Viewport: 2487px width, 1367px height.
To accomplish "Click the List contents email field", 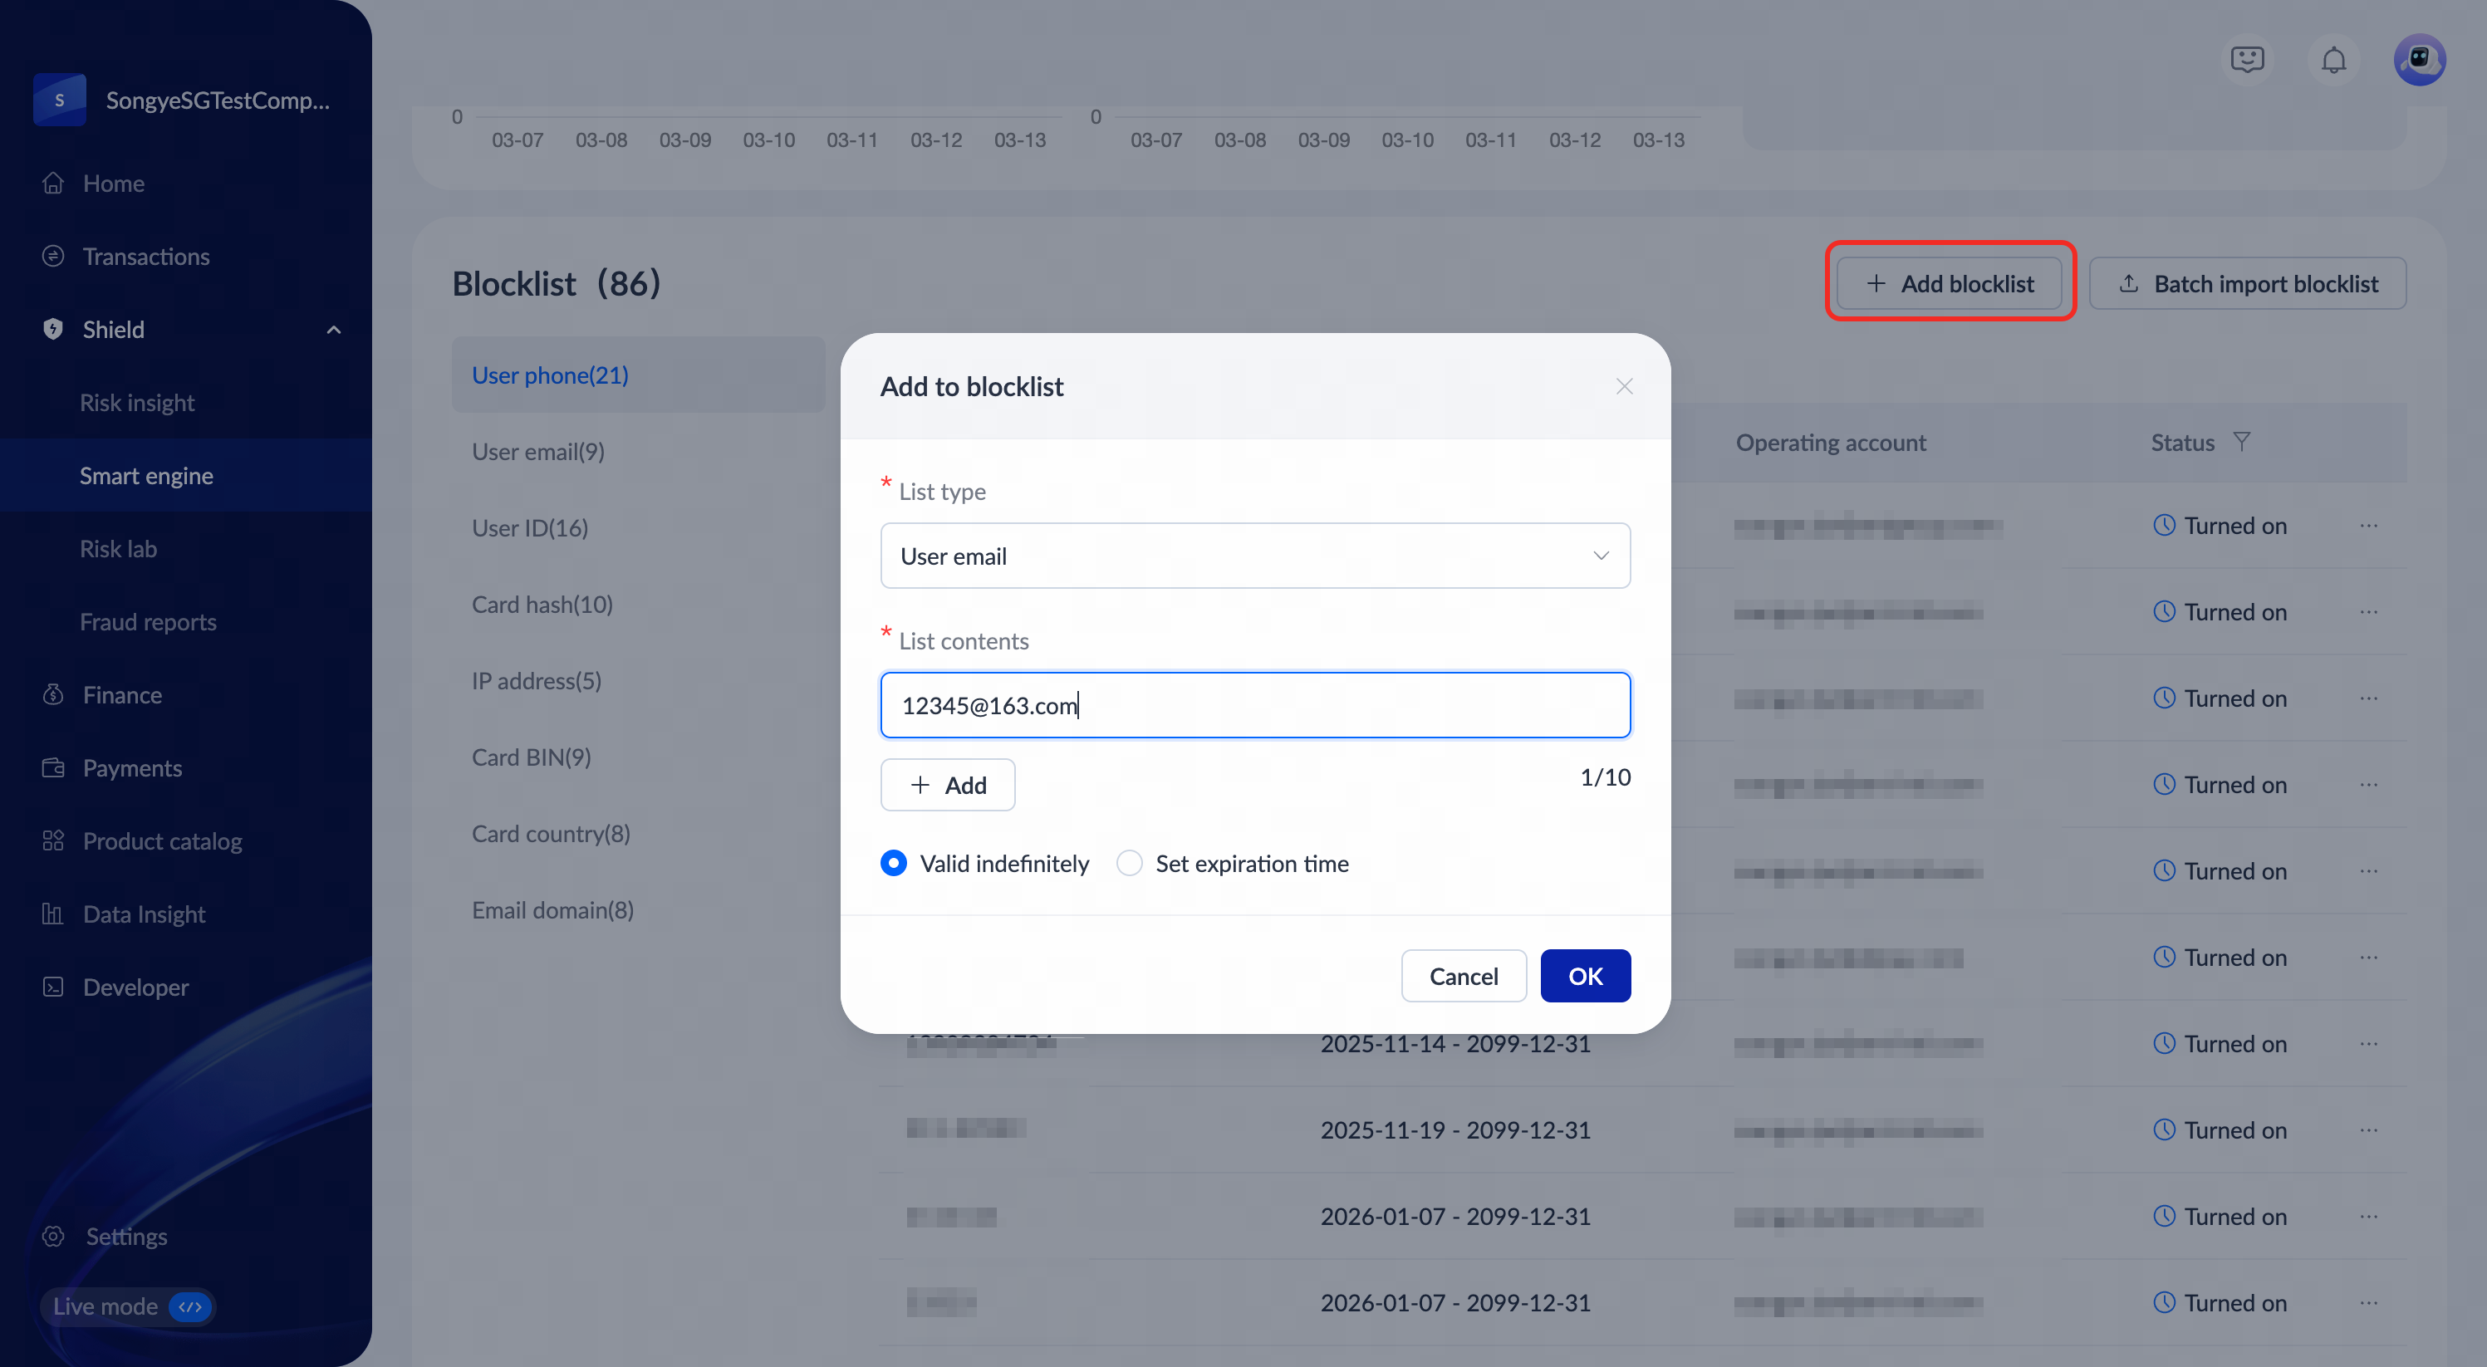I will (1254, 705).
